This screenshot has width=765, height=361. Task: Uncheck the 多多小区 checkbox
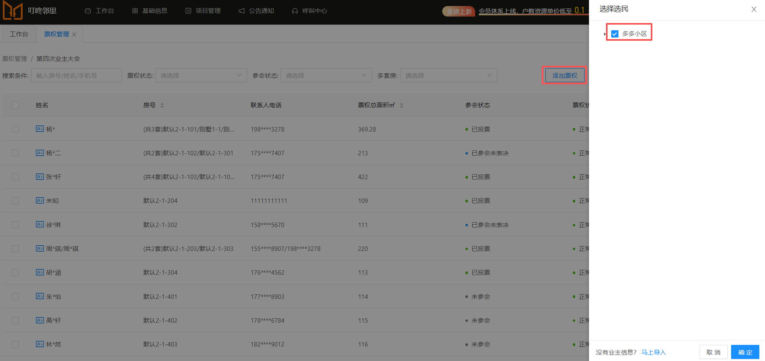(615, 34)
